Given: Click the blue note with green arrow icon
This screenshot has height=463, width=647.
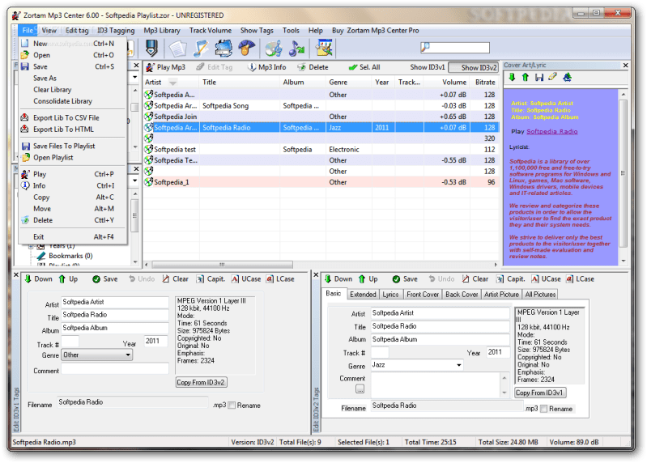Looking at the screenshot, I should 296,49.
